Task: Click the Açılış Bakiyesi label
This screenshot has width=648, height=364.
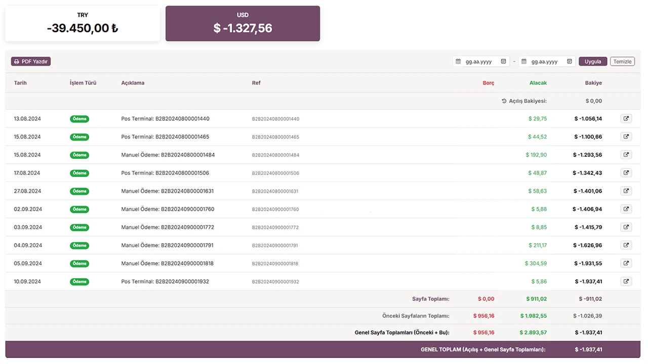Action: coord(524,101)
